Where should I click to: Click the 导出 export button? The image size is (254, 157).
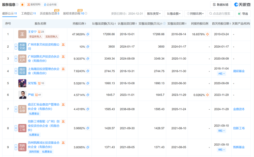[x=243, y=14]
